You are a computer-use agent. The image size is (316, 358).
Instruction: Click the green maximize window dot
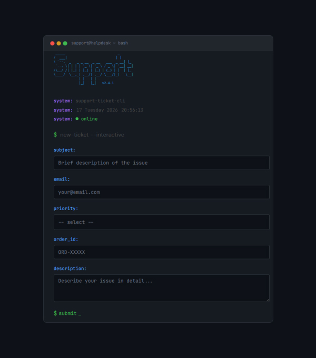pos(65,43)
